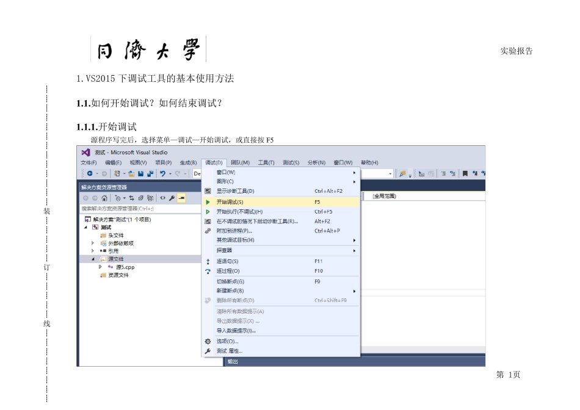This screenshot has width=580, height=410.
Task: Click the Undo toolbar icon
Action: [x=162, y=173]
